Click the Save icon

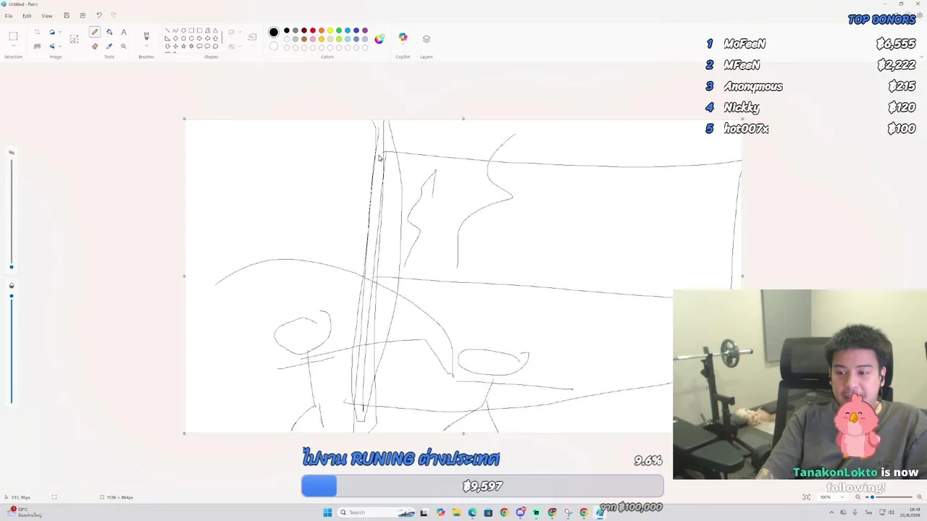pyautogui.click(x=67, y=15)
